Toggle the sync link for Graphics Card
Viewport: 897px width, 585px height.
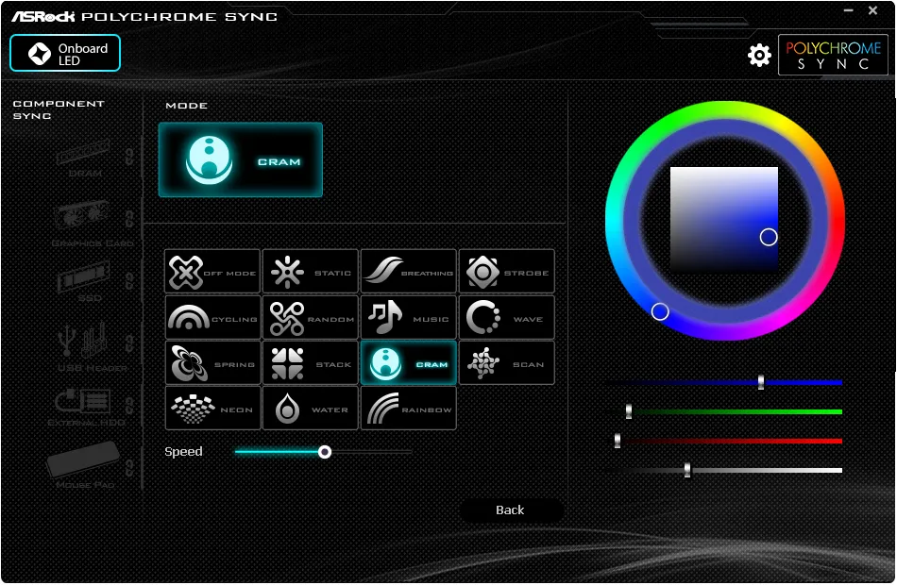coord(130,219)
